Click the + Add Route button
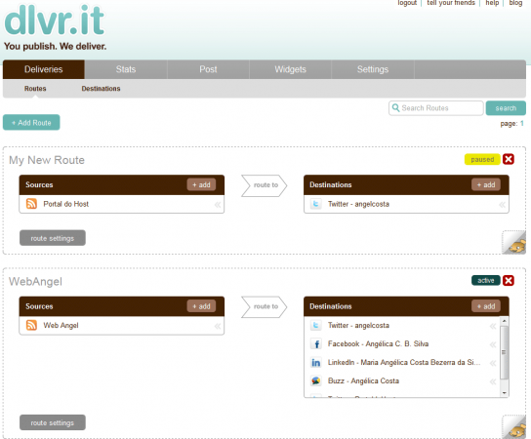The width and height of the screenshot is (531, 439). click(x=31, y=123)
